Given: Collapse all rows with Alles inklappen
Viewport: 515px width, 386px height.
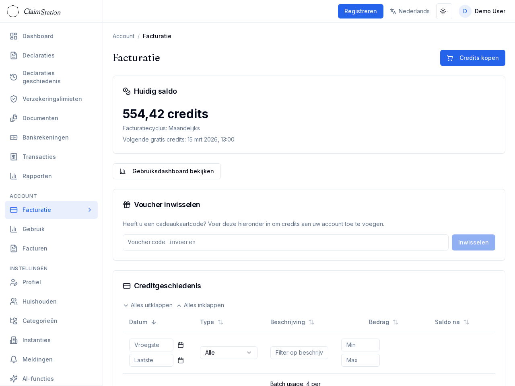Looking at the screenshot, I should tap(200, 305).
